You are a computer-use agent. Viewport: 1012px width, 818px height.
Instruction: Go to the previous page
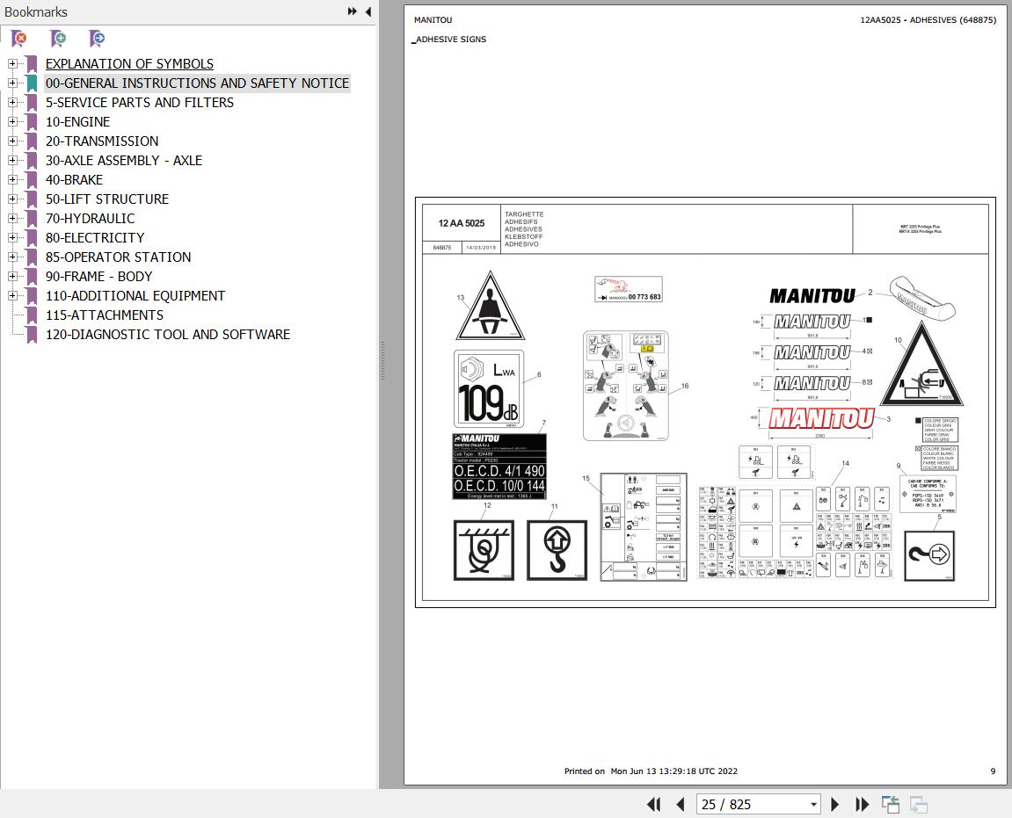pyautogui.click(x=680, y=805)
